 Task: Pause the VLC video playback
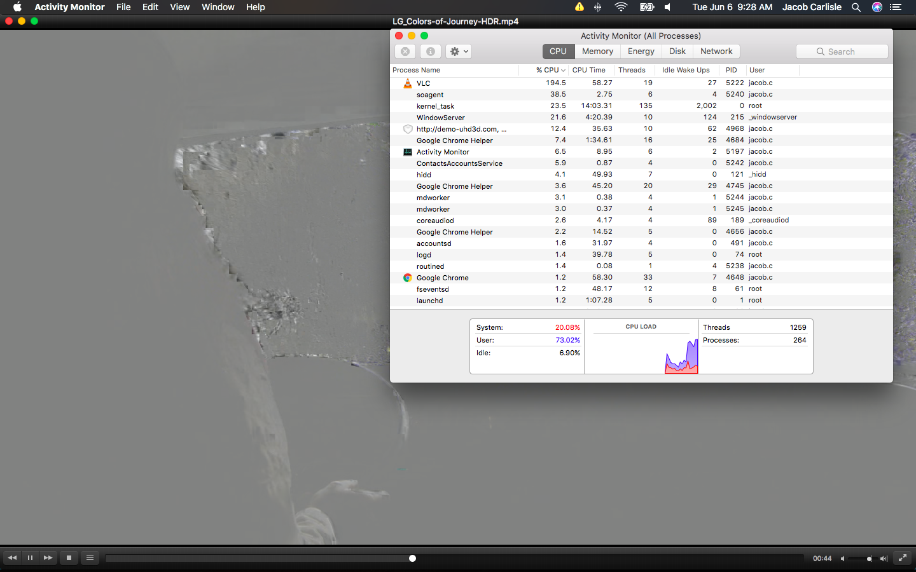click(x=30, y=558)
